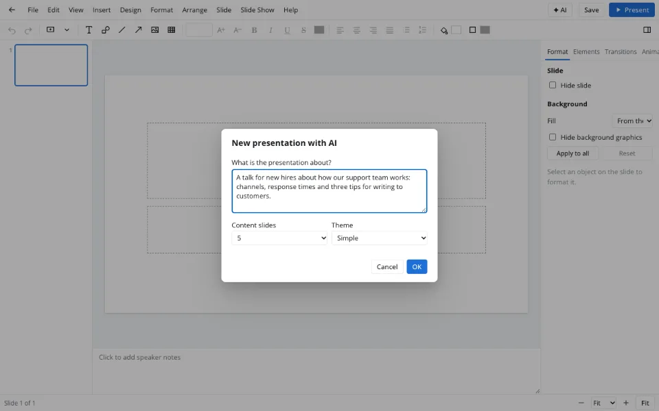Open the Format menu
This screenshot has width=659, height=411.
[x=162, y=10]
